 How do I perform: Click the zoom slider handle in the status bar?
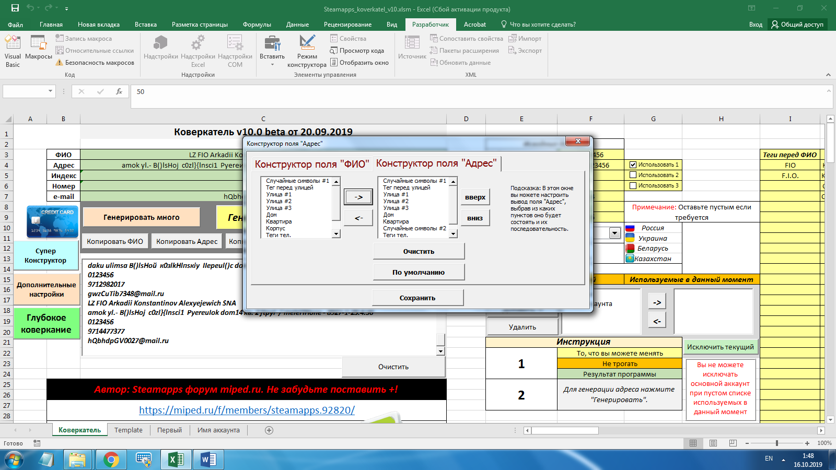(x=777, y=443)
